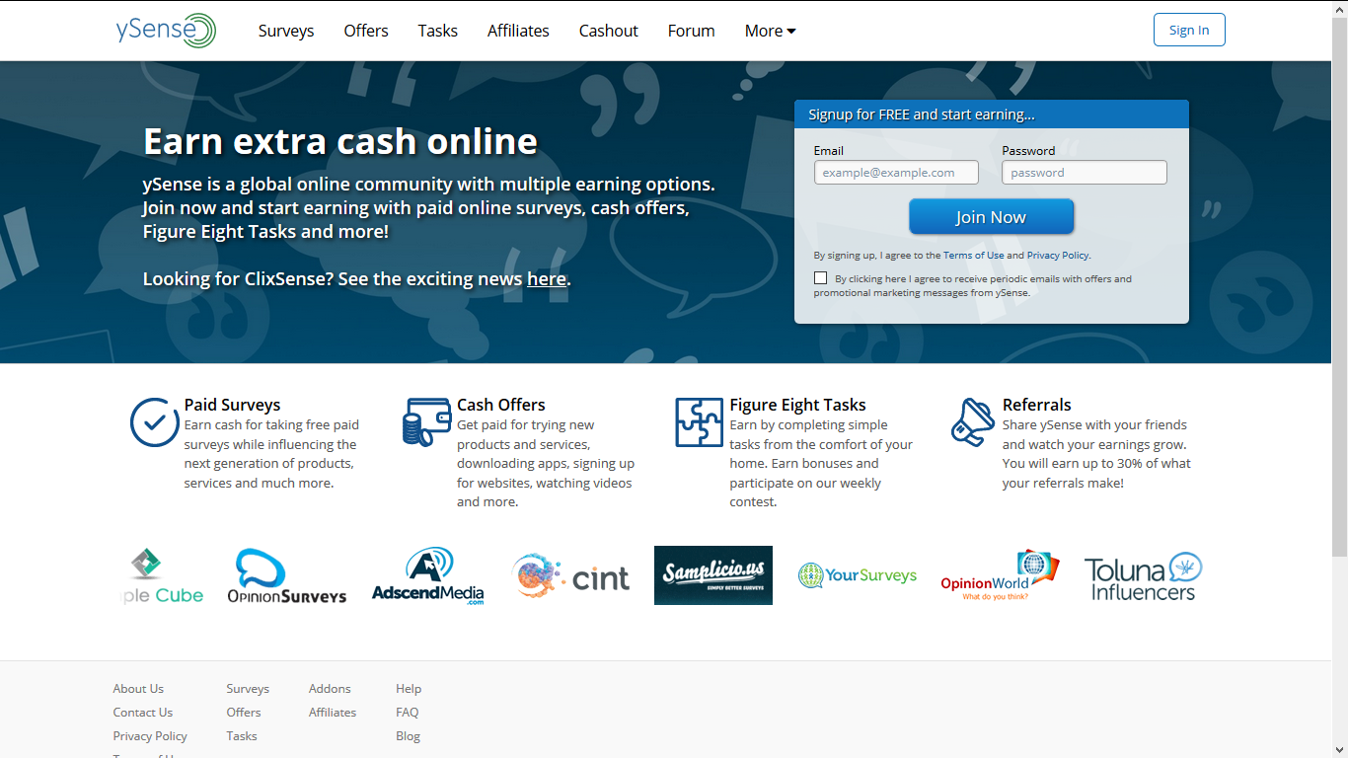The height and width of the screenshot is (758, 1348).
Task: Click the YourSurveys partner logo
Action: tap(858, 575)
